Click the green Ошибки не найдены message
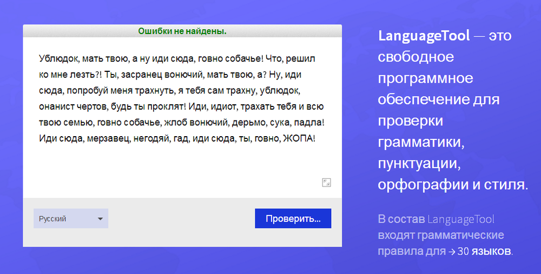This screenshot has width=541, height=274. click(x=182, y=31)
